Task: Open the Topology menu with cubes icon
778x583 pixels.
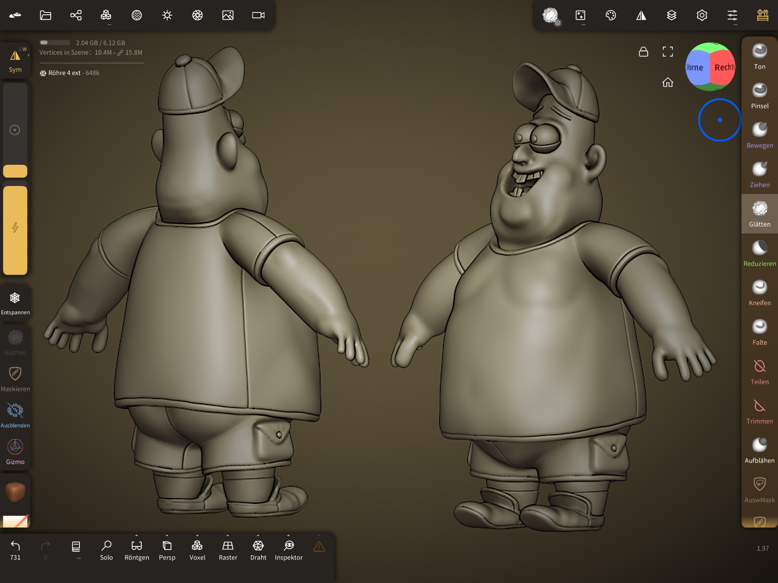Action: (106, 15)
